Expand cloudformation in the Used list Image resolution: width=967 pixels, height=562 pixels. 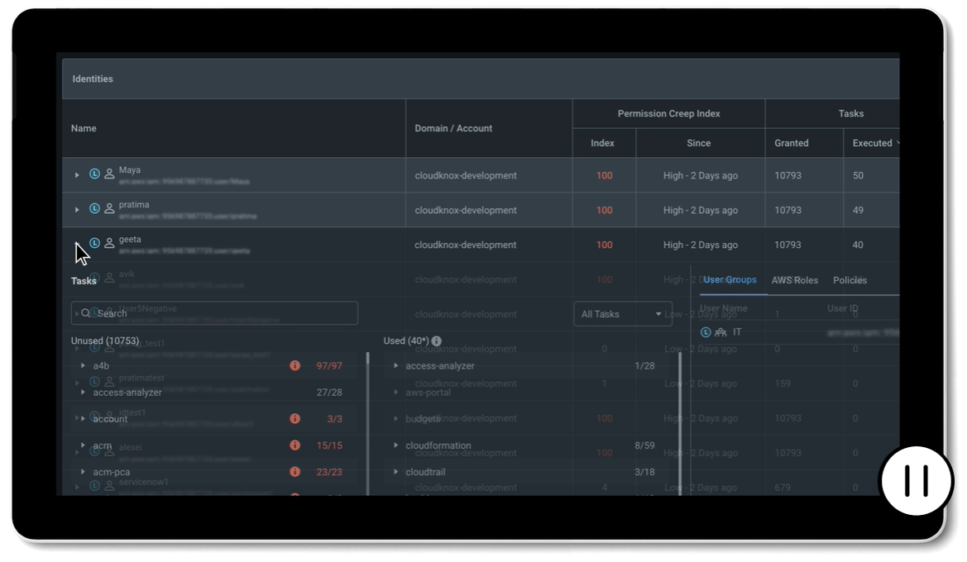tap(396, 445)
